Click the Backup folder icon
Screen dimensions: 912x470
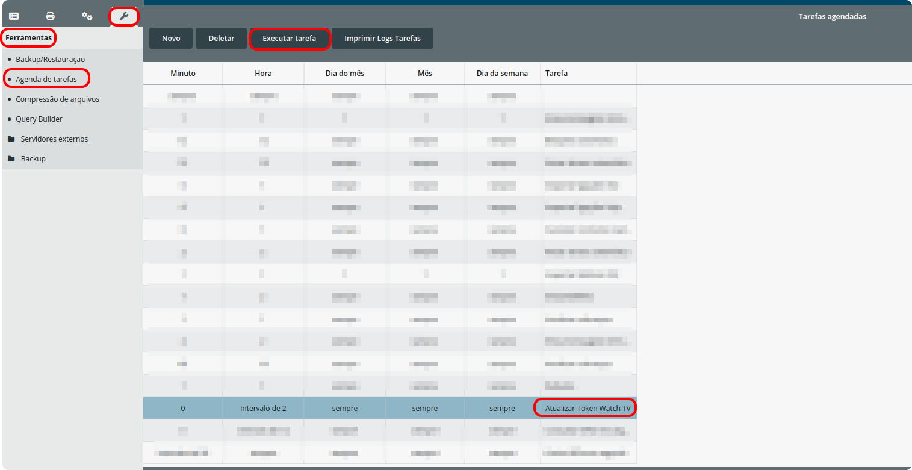(11, 159)
